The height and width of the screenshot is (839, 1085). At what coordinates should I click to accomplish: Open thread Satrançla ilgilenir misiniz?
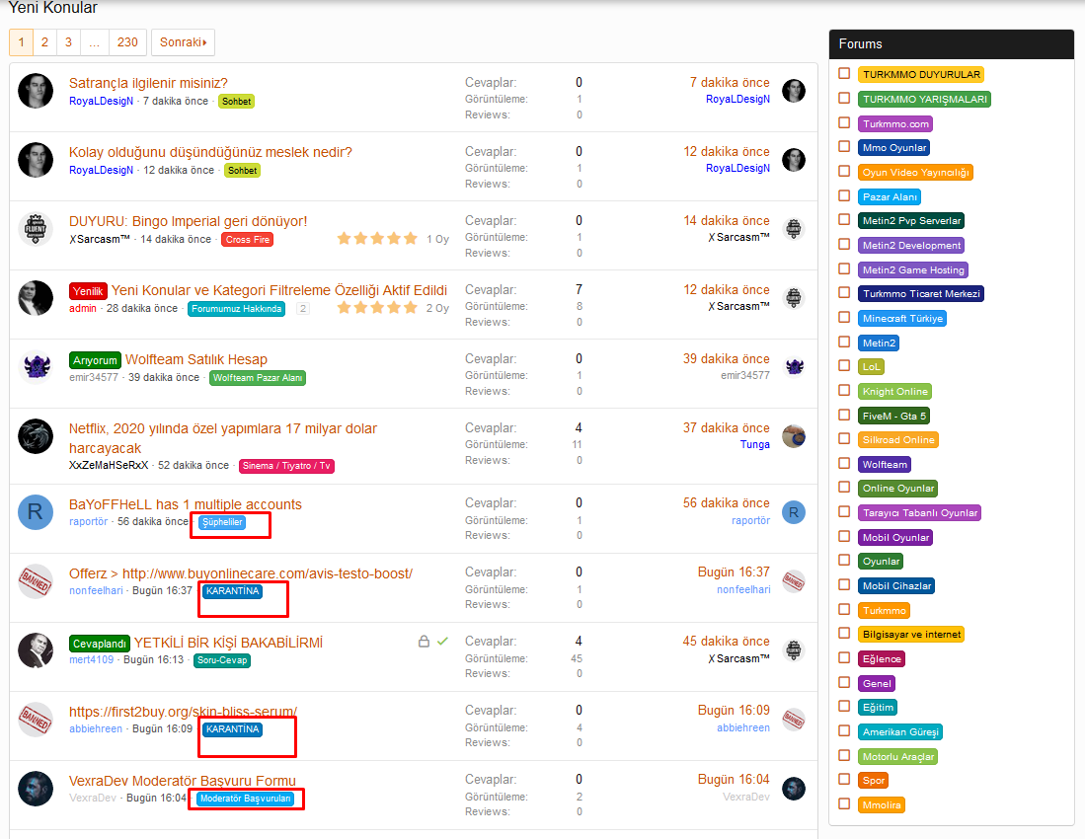point(148,83)
